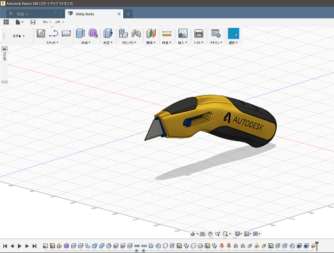
Task: Expand the Add-Ins menu dropdown
Action: click(216, 42)
